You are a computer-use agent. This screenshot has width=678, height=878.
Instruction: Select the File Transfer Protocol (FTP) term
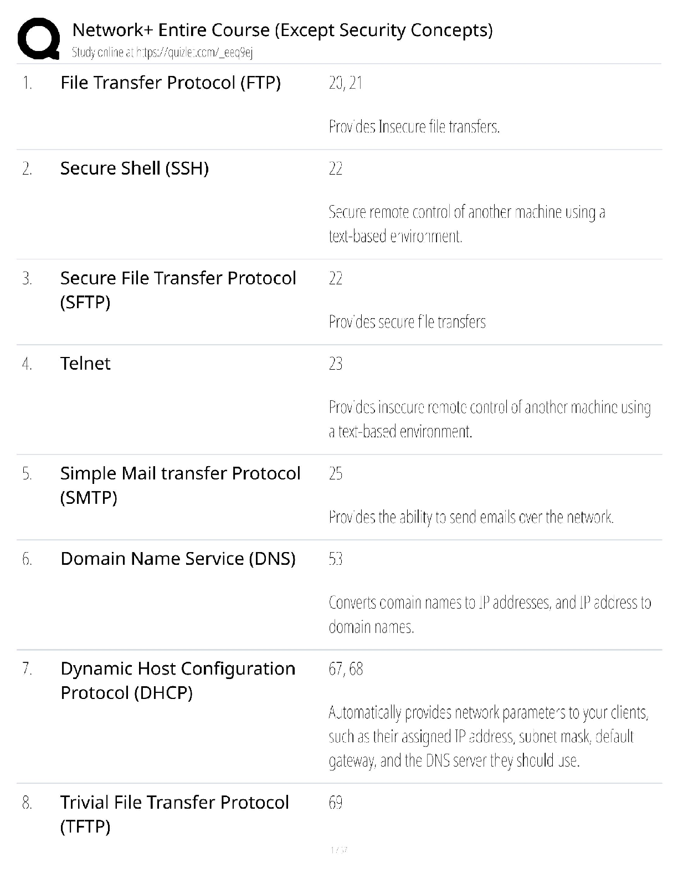(170, 83)
